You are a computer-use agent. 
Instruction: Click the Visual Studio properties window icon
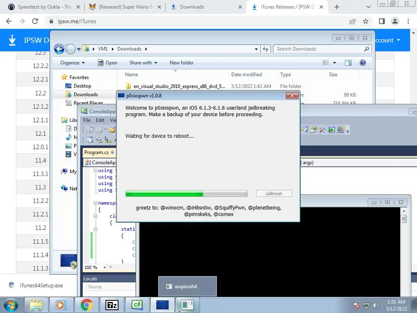pos(313,130)
